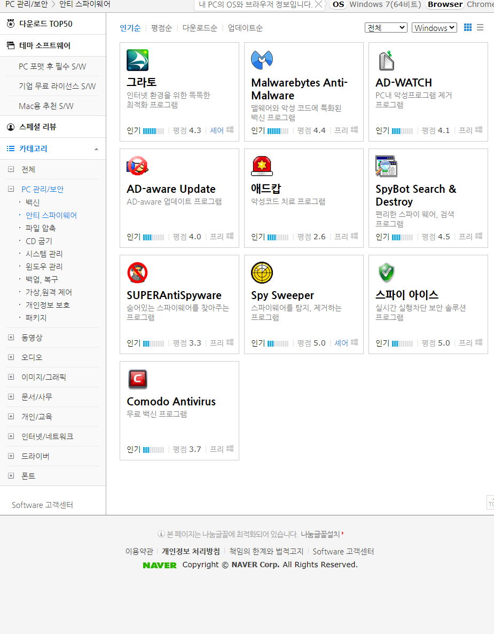Click the 테마 소프트웨어 sidebar icon

(11, 45)
